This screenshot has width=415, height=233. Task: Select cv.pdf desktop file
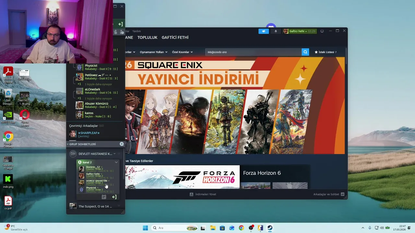click(8, 203)
